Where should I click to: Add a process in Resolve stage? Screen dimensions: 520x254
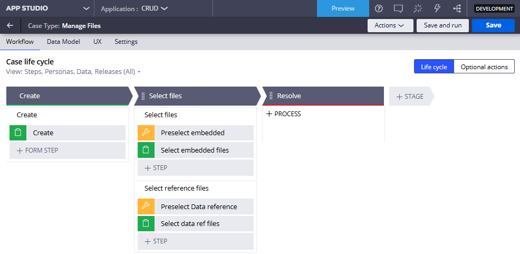(x=284, y=114)
